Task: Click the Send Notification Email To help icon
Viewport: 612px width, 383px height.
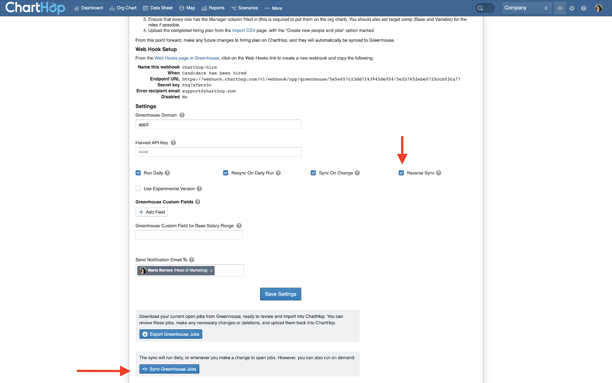Action: click(x=192, y=260)
